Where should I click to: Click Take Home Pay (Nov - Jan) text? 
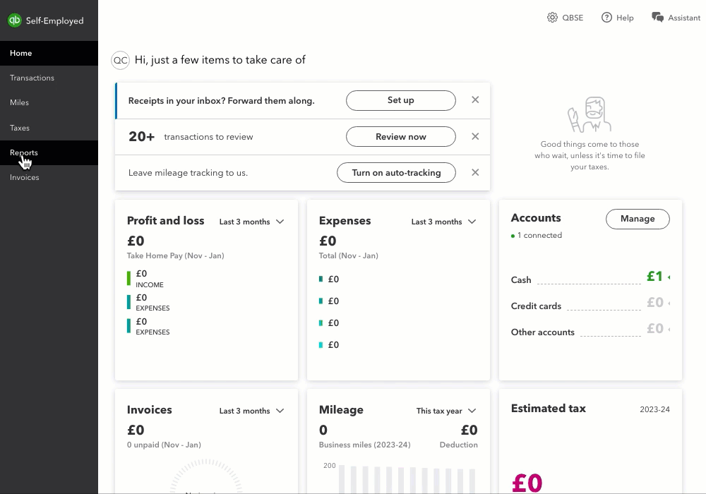(176, 255)
